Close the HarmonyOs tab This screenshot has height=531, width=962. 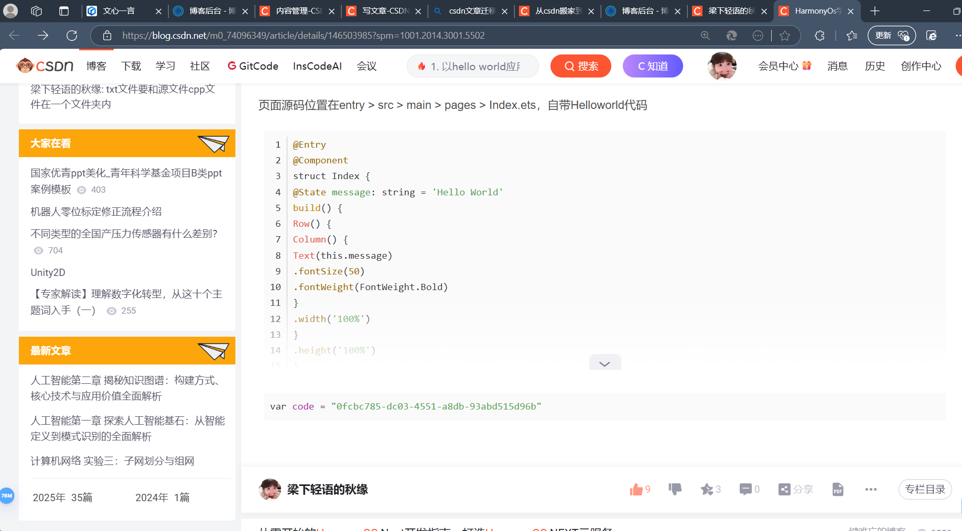click(x=850, y=11)
